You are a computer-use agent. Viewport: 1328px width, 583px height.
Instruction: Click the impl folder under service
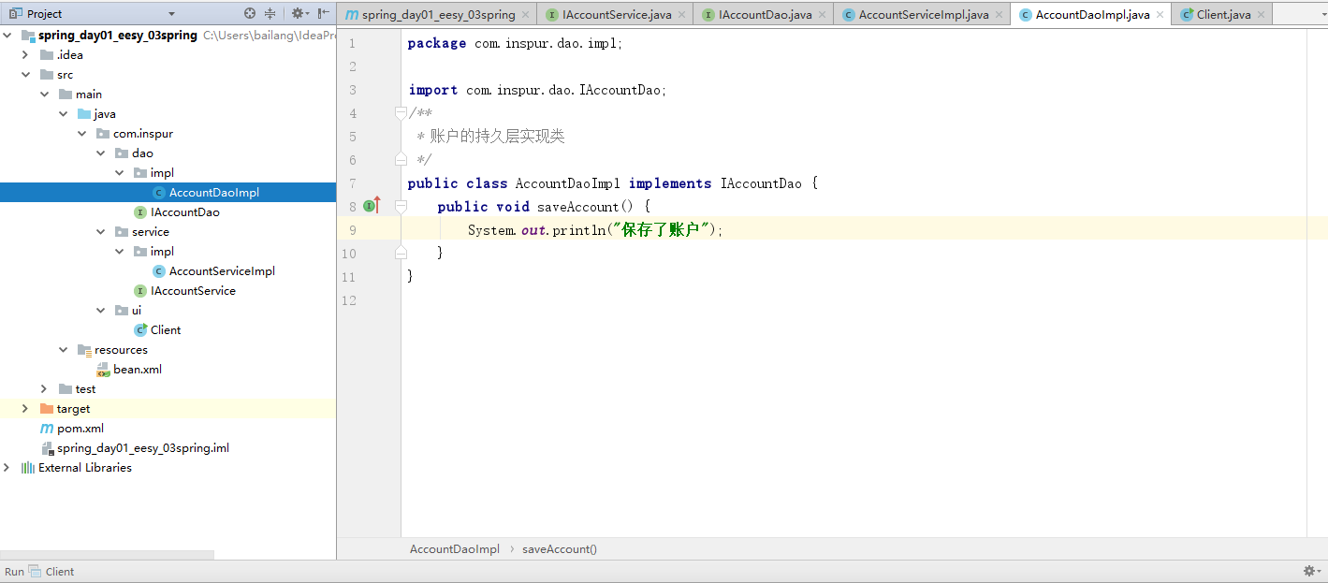[x=162, y=252]
